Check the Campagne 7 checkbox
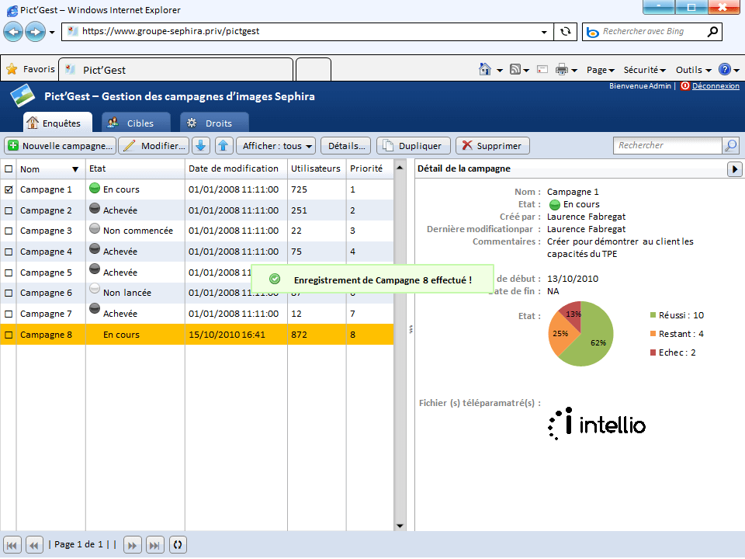This screenshot has height=559, width=745. pyautogui.click(x=9, y=314)
